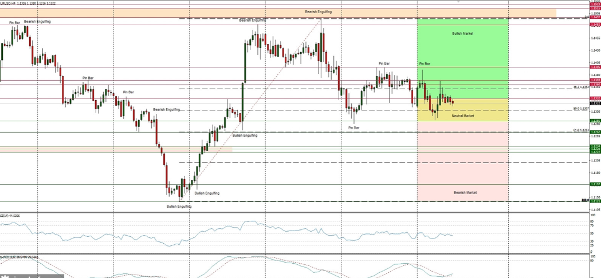Select the 38.2 Fibonacci level label
Screen dimensions: 601x278
[x=581, y=88]
